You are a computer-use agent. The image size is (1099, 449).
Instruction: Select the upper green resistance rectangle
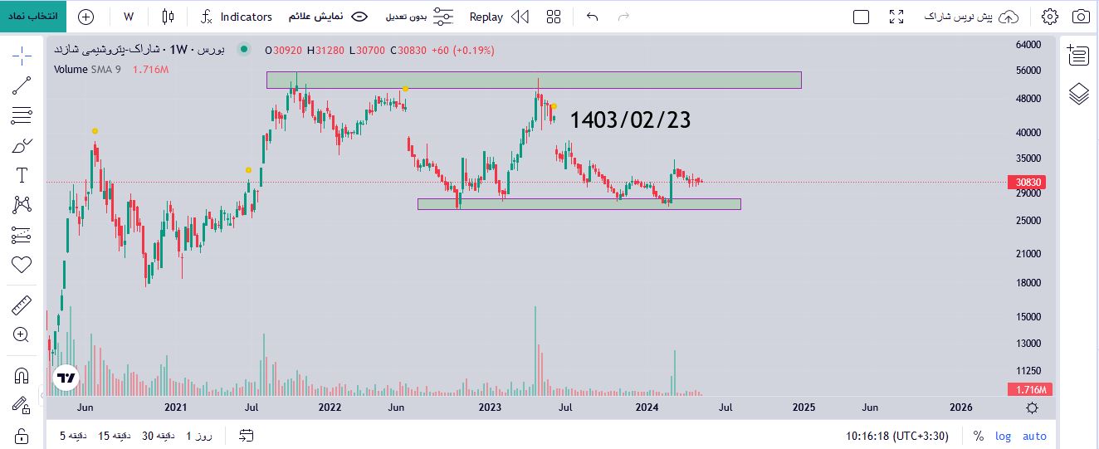coord(534,80)
